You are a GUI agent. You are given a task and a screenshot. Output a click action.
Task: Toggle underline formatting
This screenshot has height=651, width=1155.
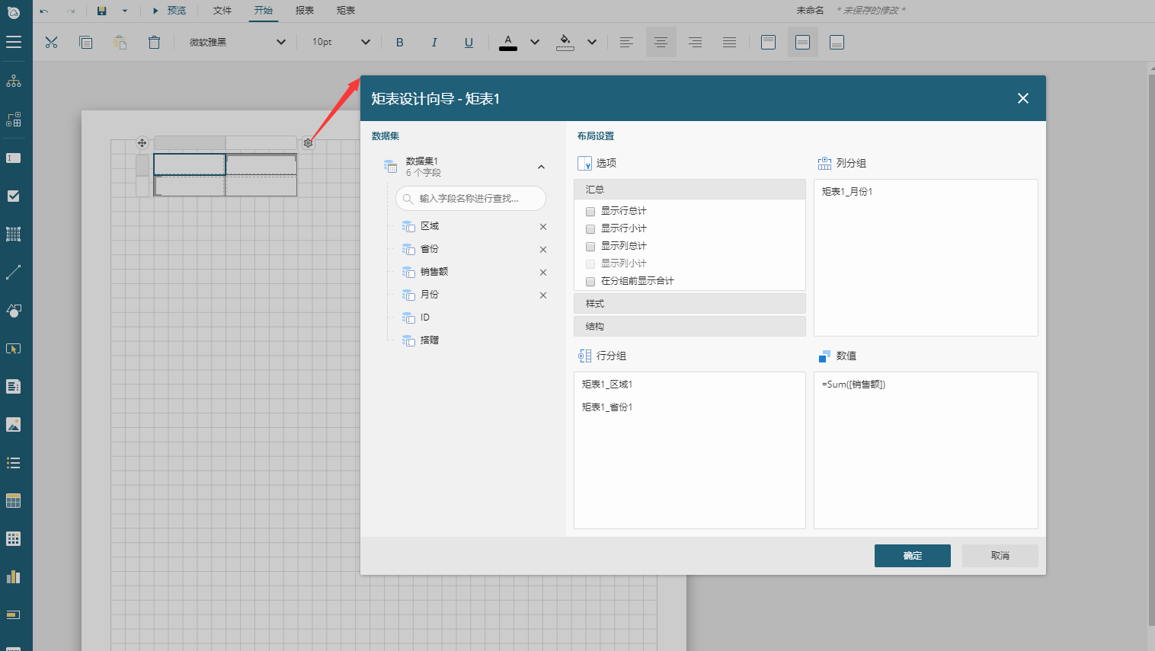point(469,43)
